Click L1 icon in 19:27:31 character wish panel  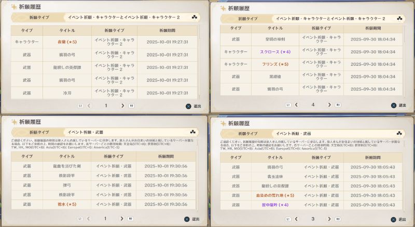80,106
